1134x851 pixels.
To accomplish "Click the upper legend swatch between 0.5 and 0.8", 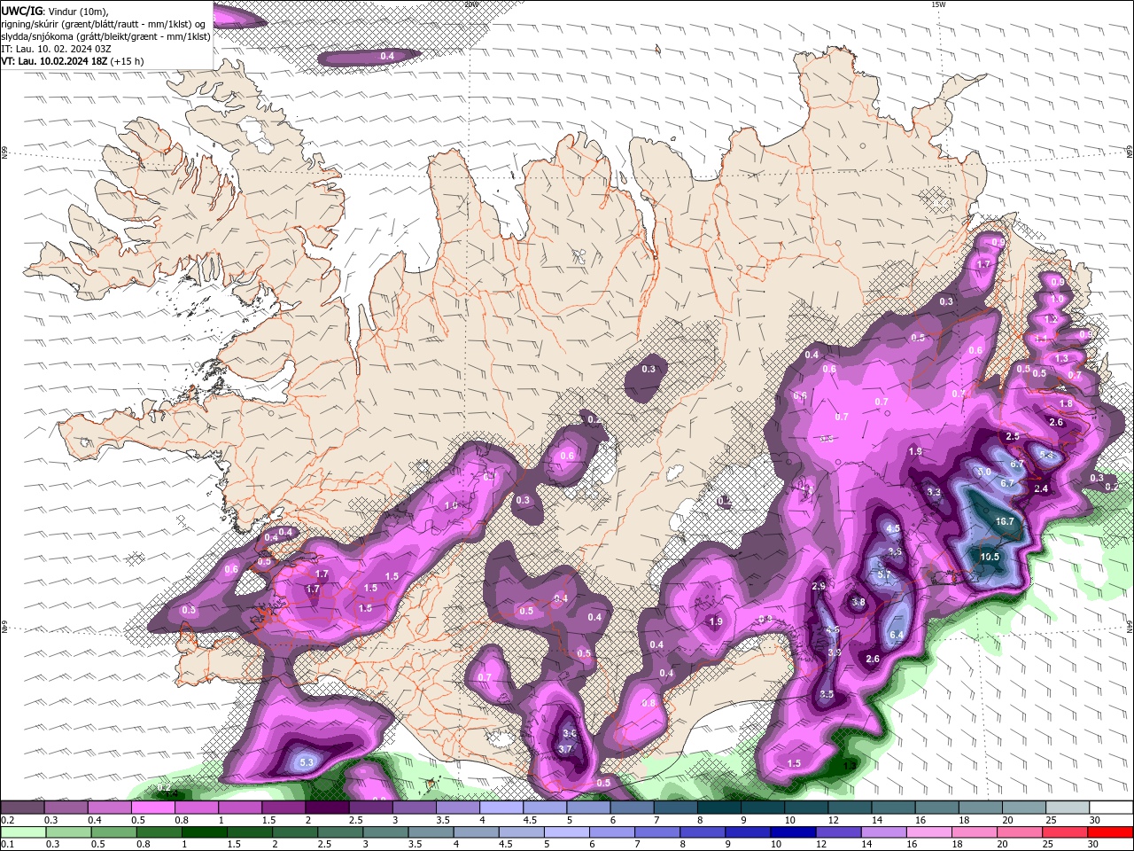I will [x=153, y=808].
